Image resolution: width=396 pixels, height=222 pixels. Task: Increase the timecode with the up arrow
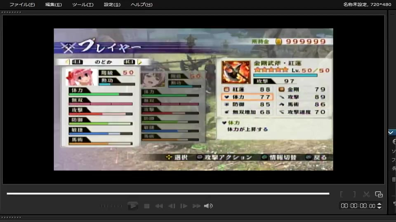coord(379,204)
